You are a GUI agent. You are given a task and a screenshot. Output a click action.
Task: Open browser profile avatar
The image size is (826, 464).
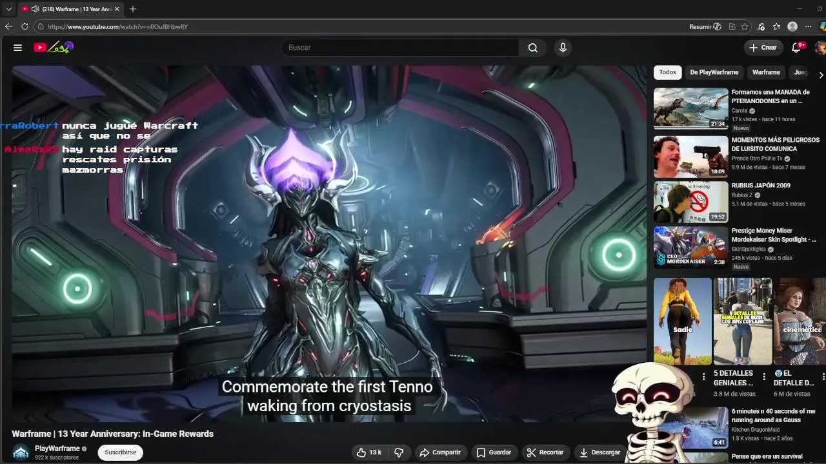point(792,26)
